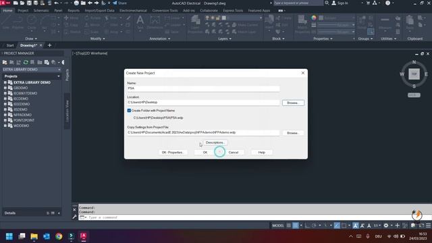The image size is (432, 243).
Task: Toggle snap mode in status bar
Action: tap(296, 225)
